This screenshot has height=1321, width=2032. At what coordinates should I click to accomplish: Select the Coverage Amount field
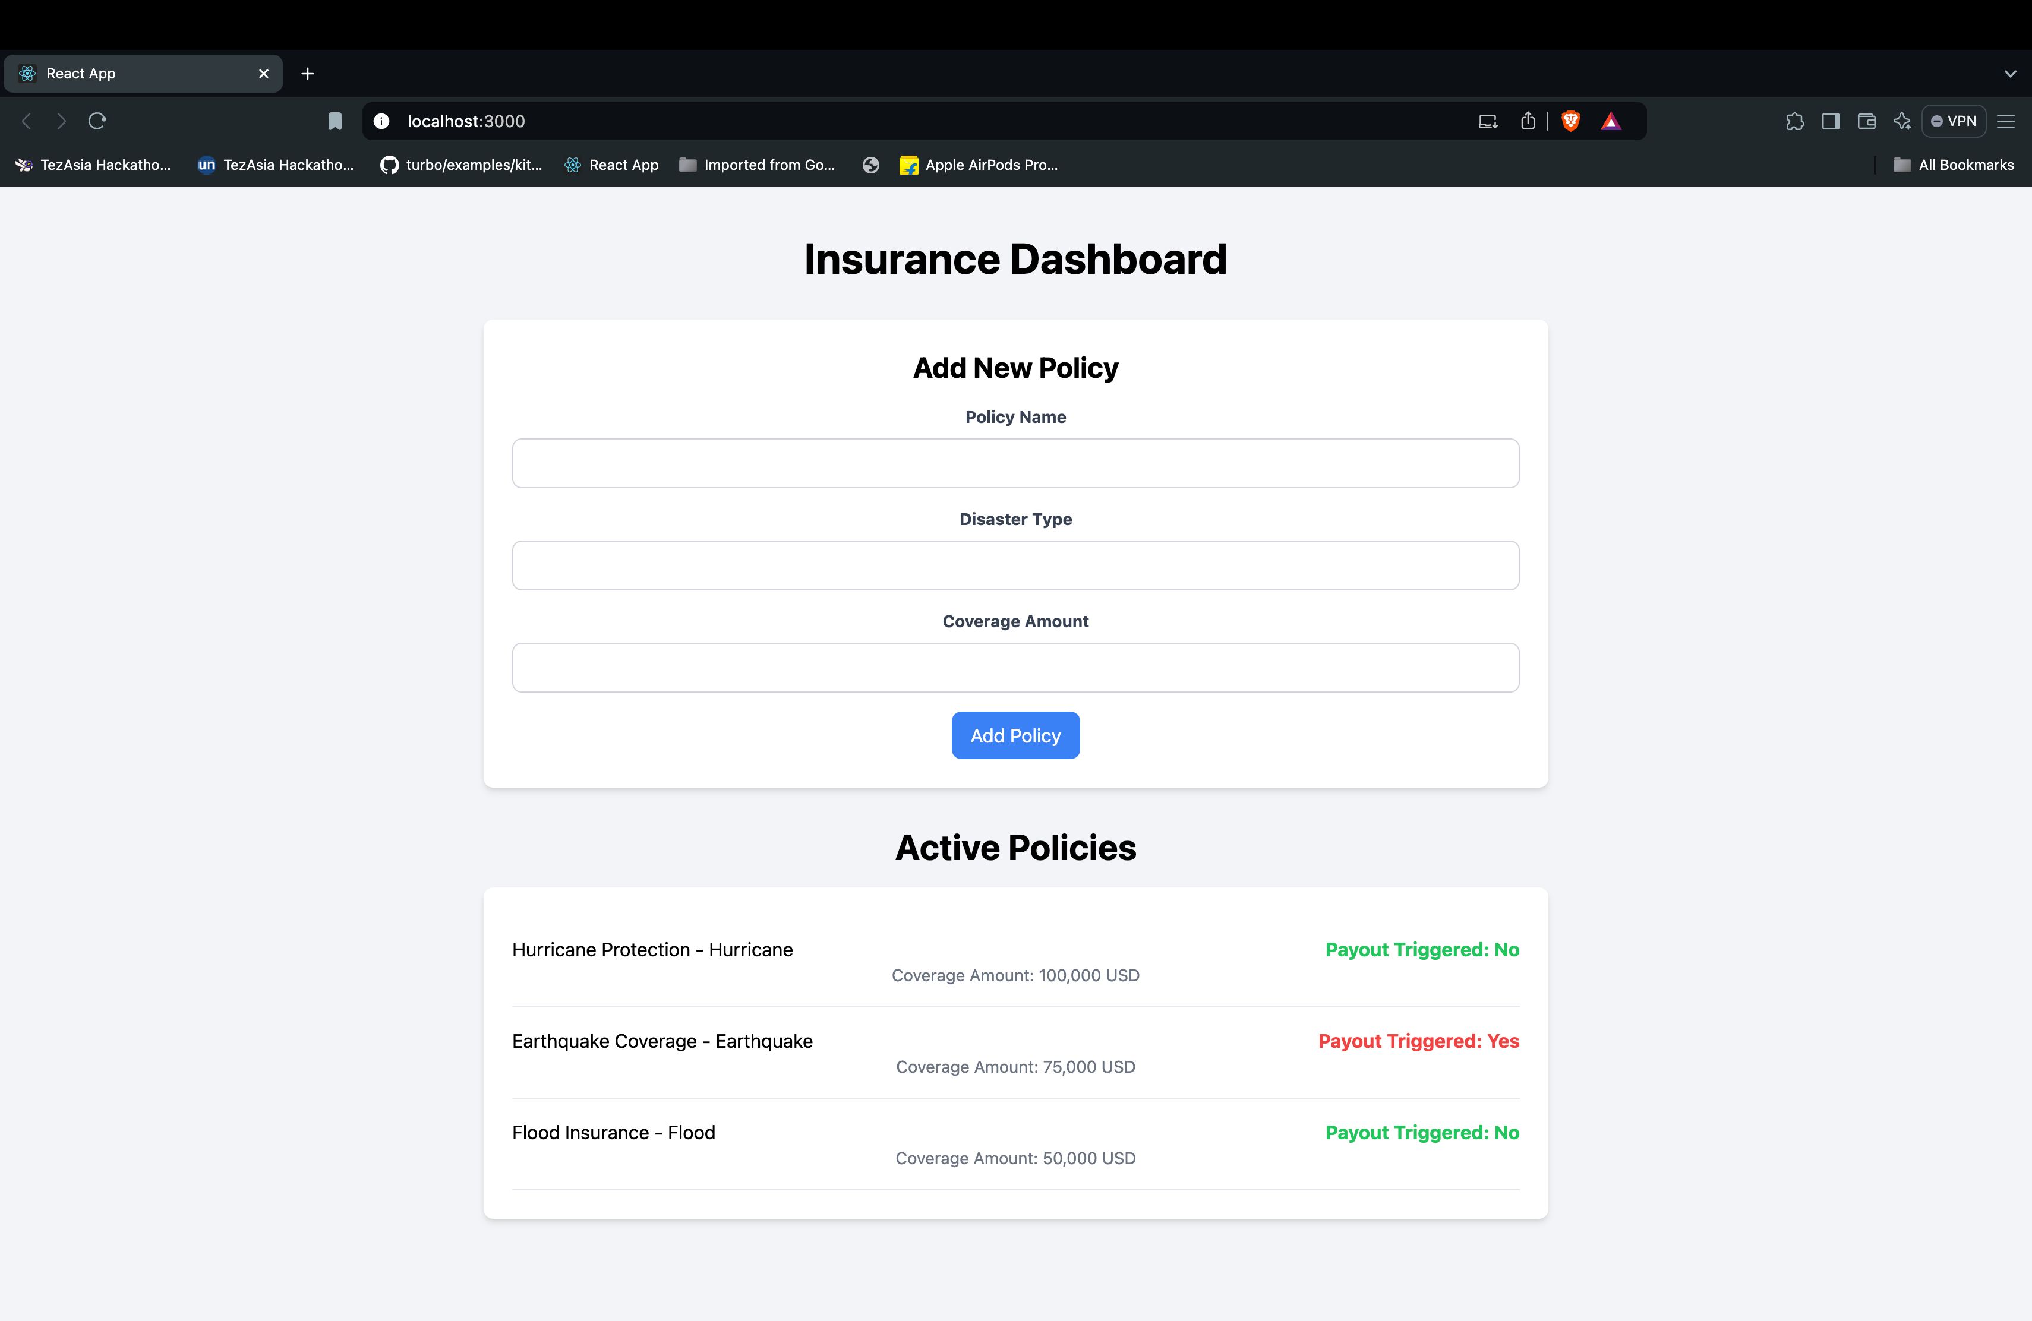[1016, 666]
